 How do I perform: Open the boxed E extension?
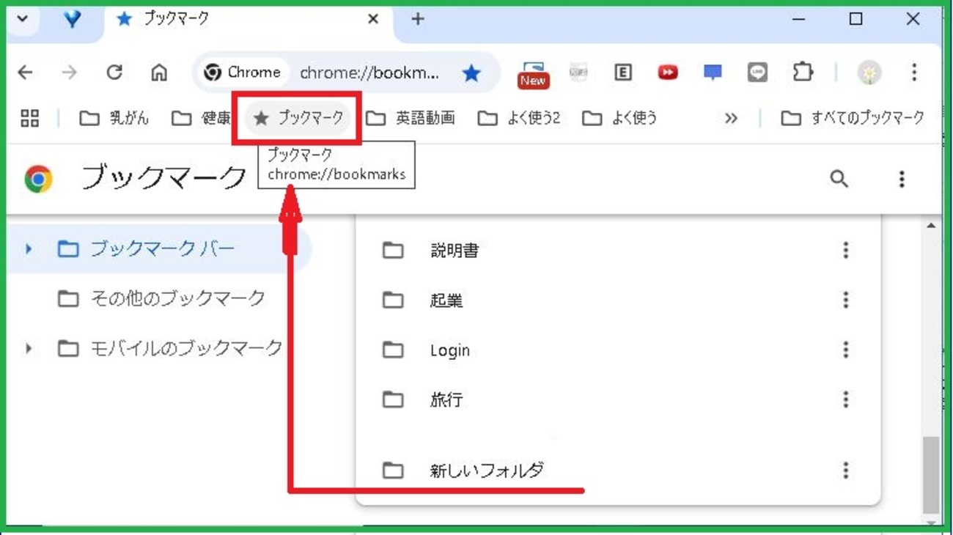623,73
